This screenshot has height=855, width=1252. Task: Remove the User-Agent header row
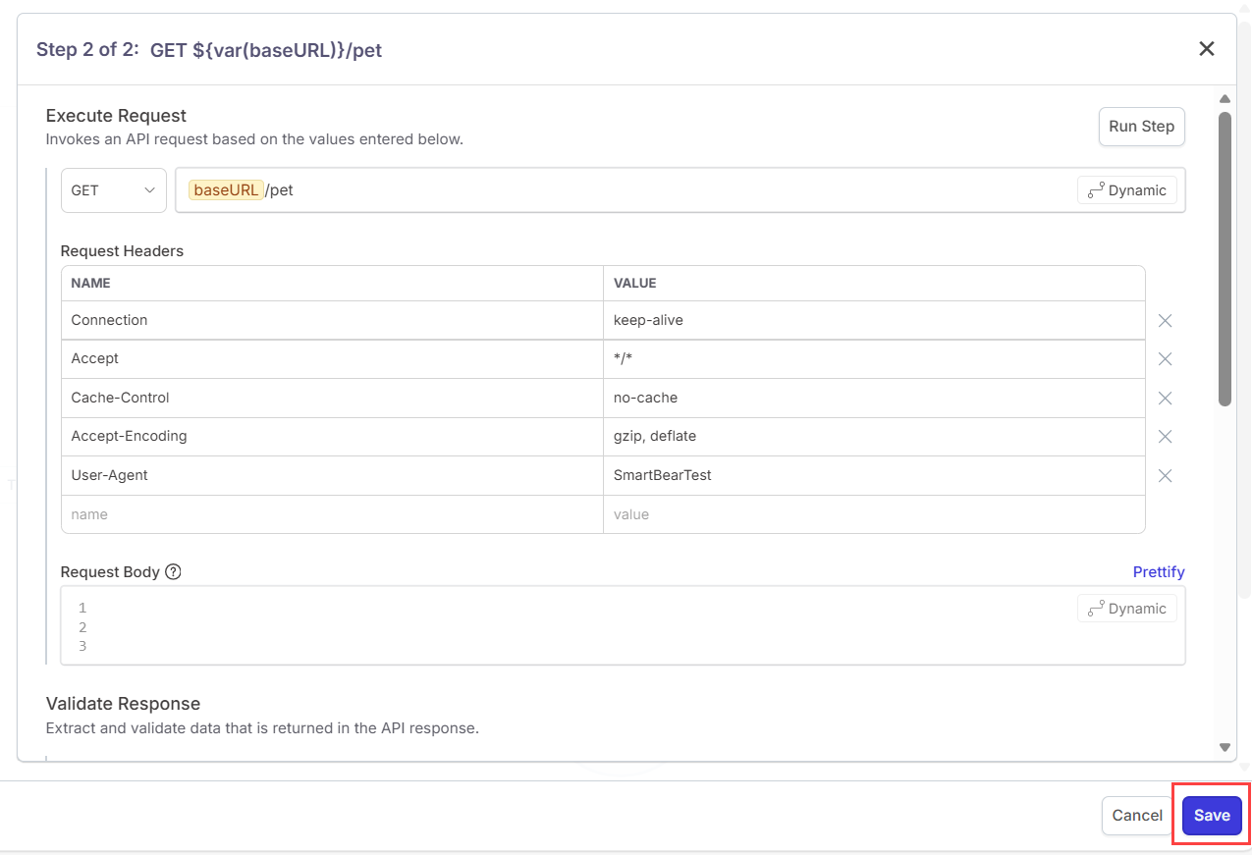tap(1165, 475)
